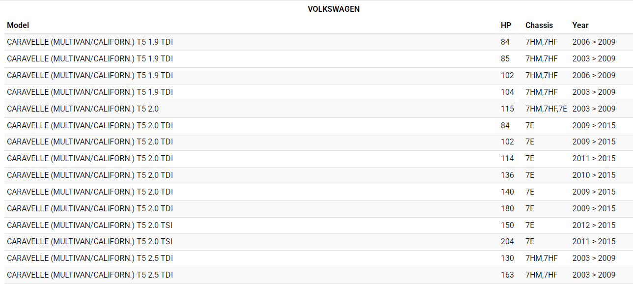Viewport: 633px width, 284px height.
Task: Click the 180 HP value
Action: pyautogui.click(x=507, y=208)
